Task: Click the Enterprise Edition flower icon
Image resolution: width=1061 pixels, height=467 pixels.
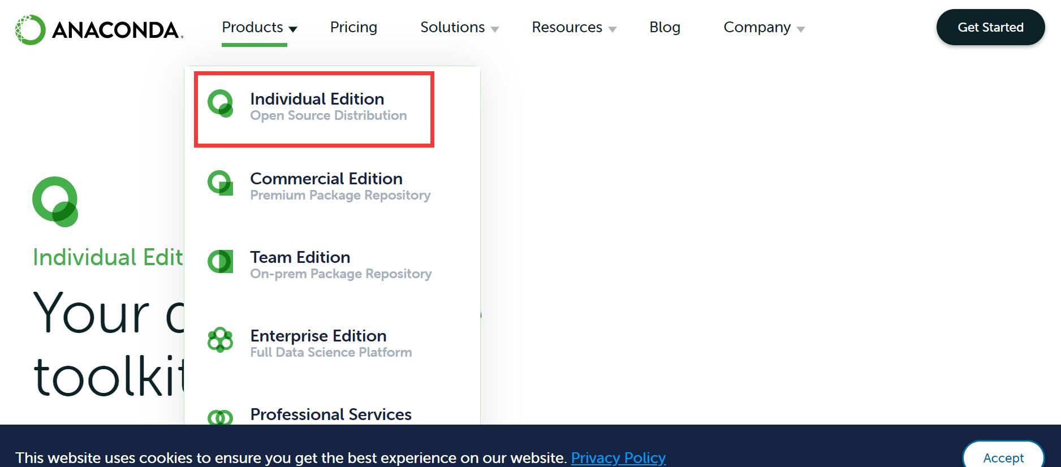Action: click(221, 340)
